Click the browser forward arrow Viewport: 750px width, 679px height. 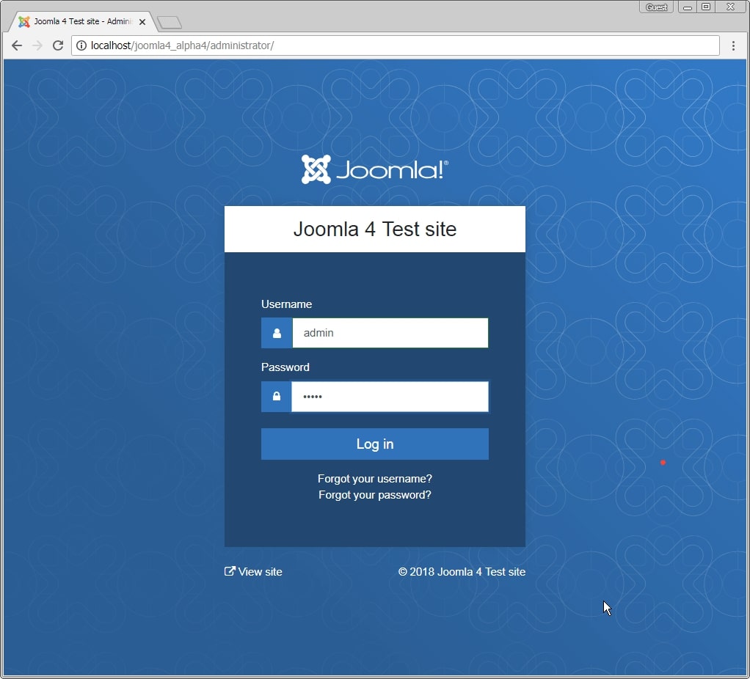pyautogui.click(x=37, y=45)
